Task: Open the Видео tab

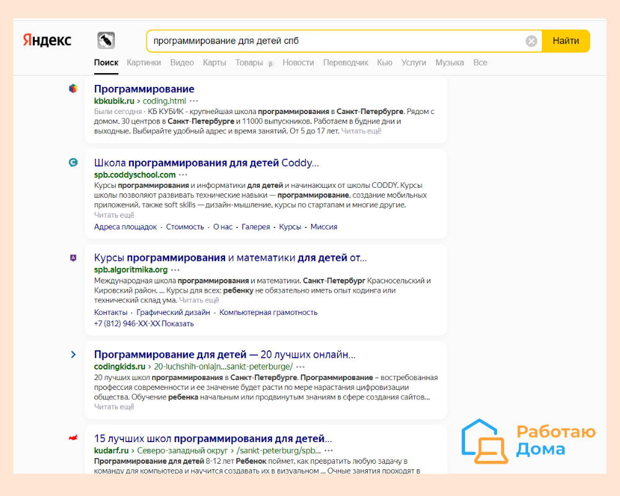Action: point(182,63)
